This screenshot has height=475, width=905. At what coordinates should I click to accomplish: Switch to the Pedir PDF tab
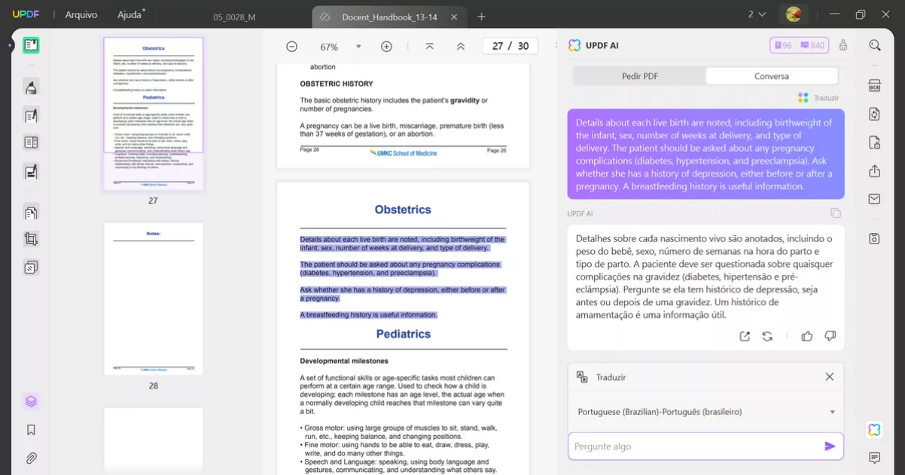(x=640, y=76)
